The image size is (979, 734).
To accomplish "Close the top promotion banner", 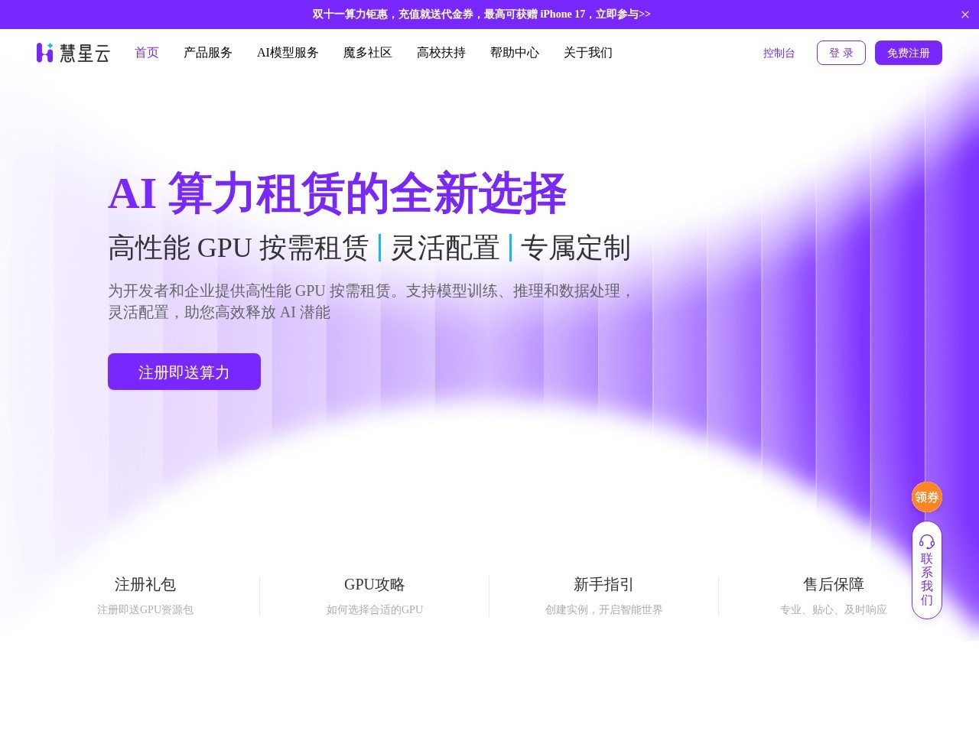I will (964, 15).
